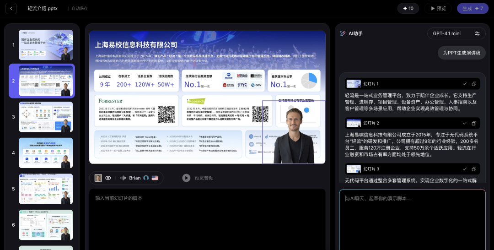
Task: Click the AI助手 magic wand icon
Action: tap(343, 33)
